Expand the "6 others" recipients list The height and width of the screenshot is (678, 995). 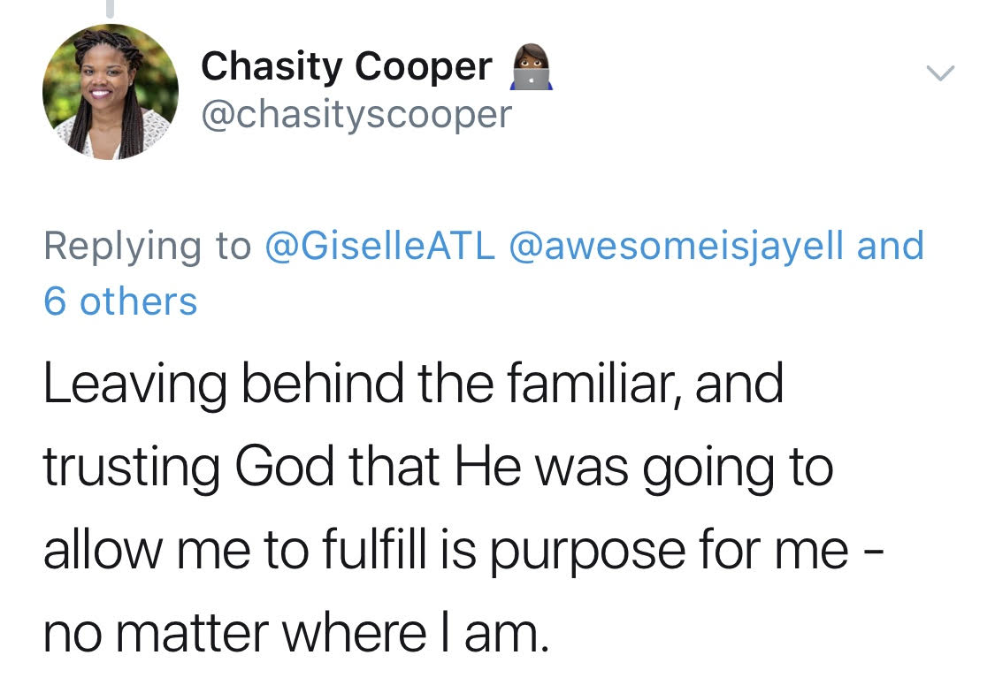click(120, 301)
